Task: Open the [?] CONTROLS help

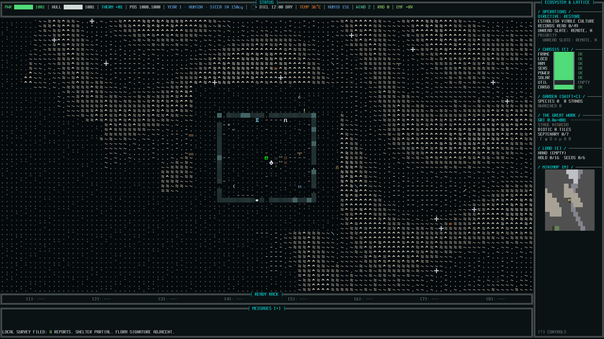Action: click(552, 332)
